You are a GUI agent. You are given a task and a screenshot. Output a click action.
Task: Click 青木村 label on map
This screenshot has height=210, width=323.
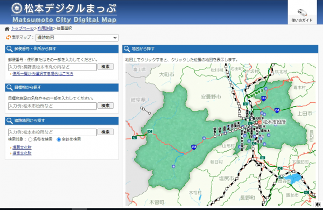tap(299, 88)
